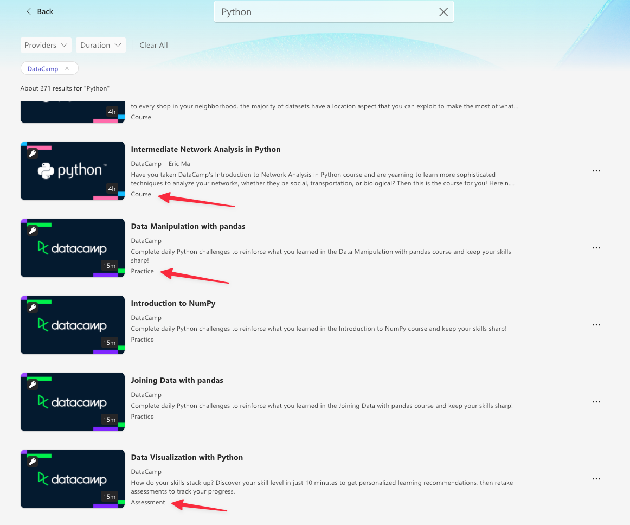This screenshot has height=525, width=630.
Task: Expand the Providers filter dropdown
Action: point(46,45)
